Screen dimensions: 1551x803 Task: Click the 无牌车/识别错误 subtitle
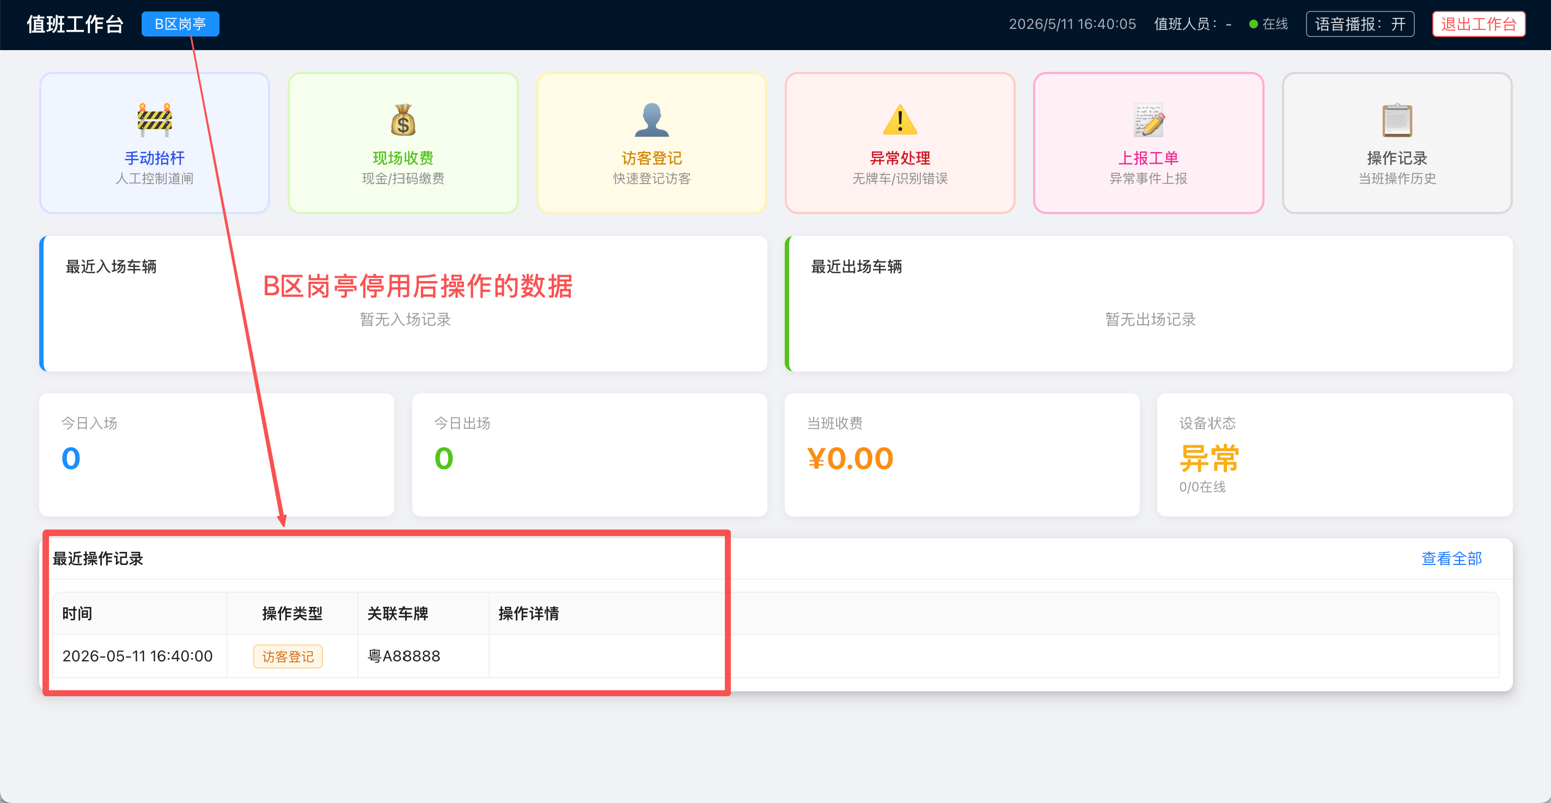pyautogui.click(x=900, y=178)
